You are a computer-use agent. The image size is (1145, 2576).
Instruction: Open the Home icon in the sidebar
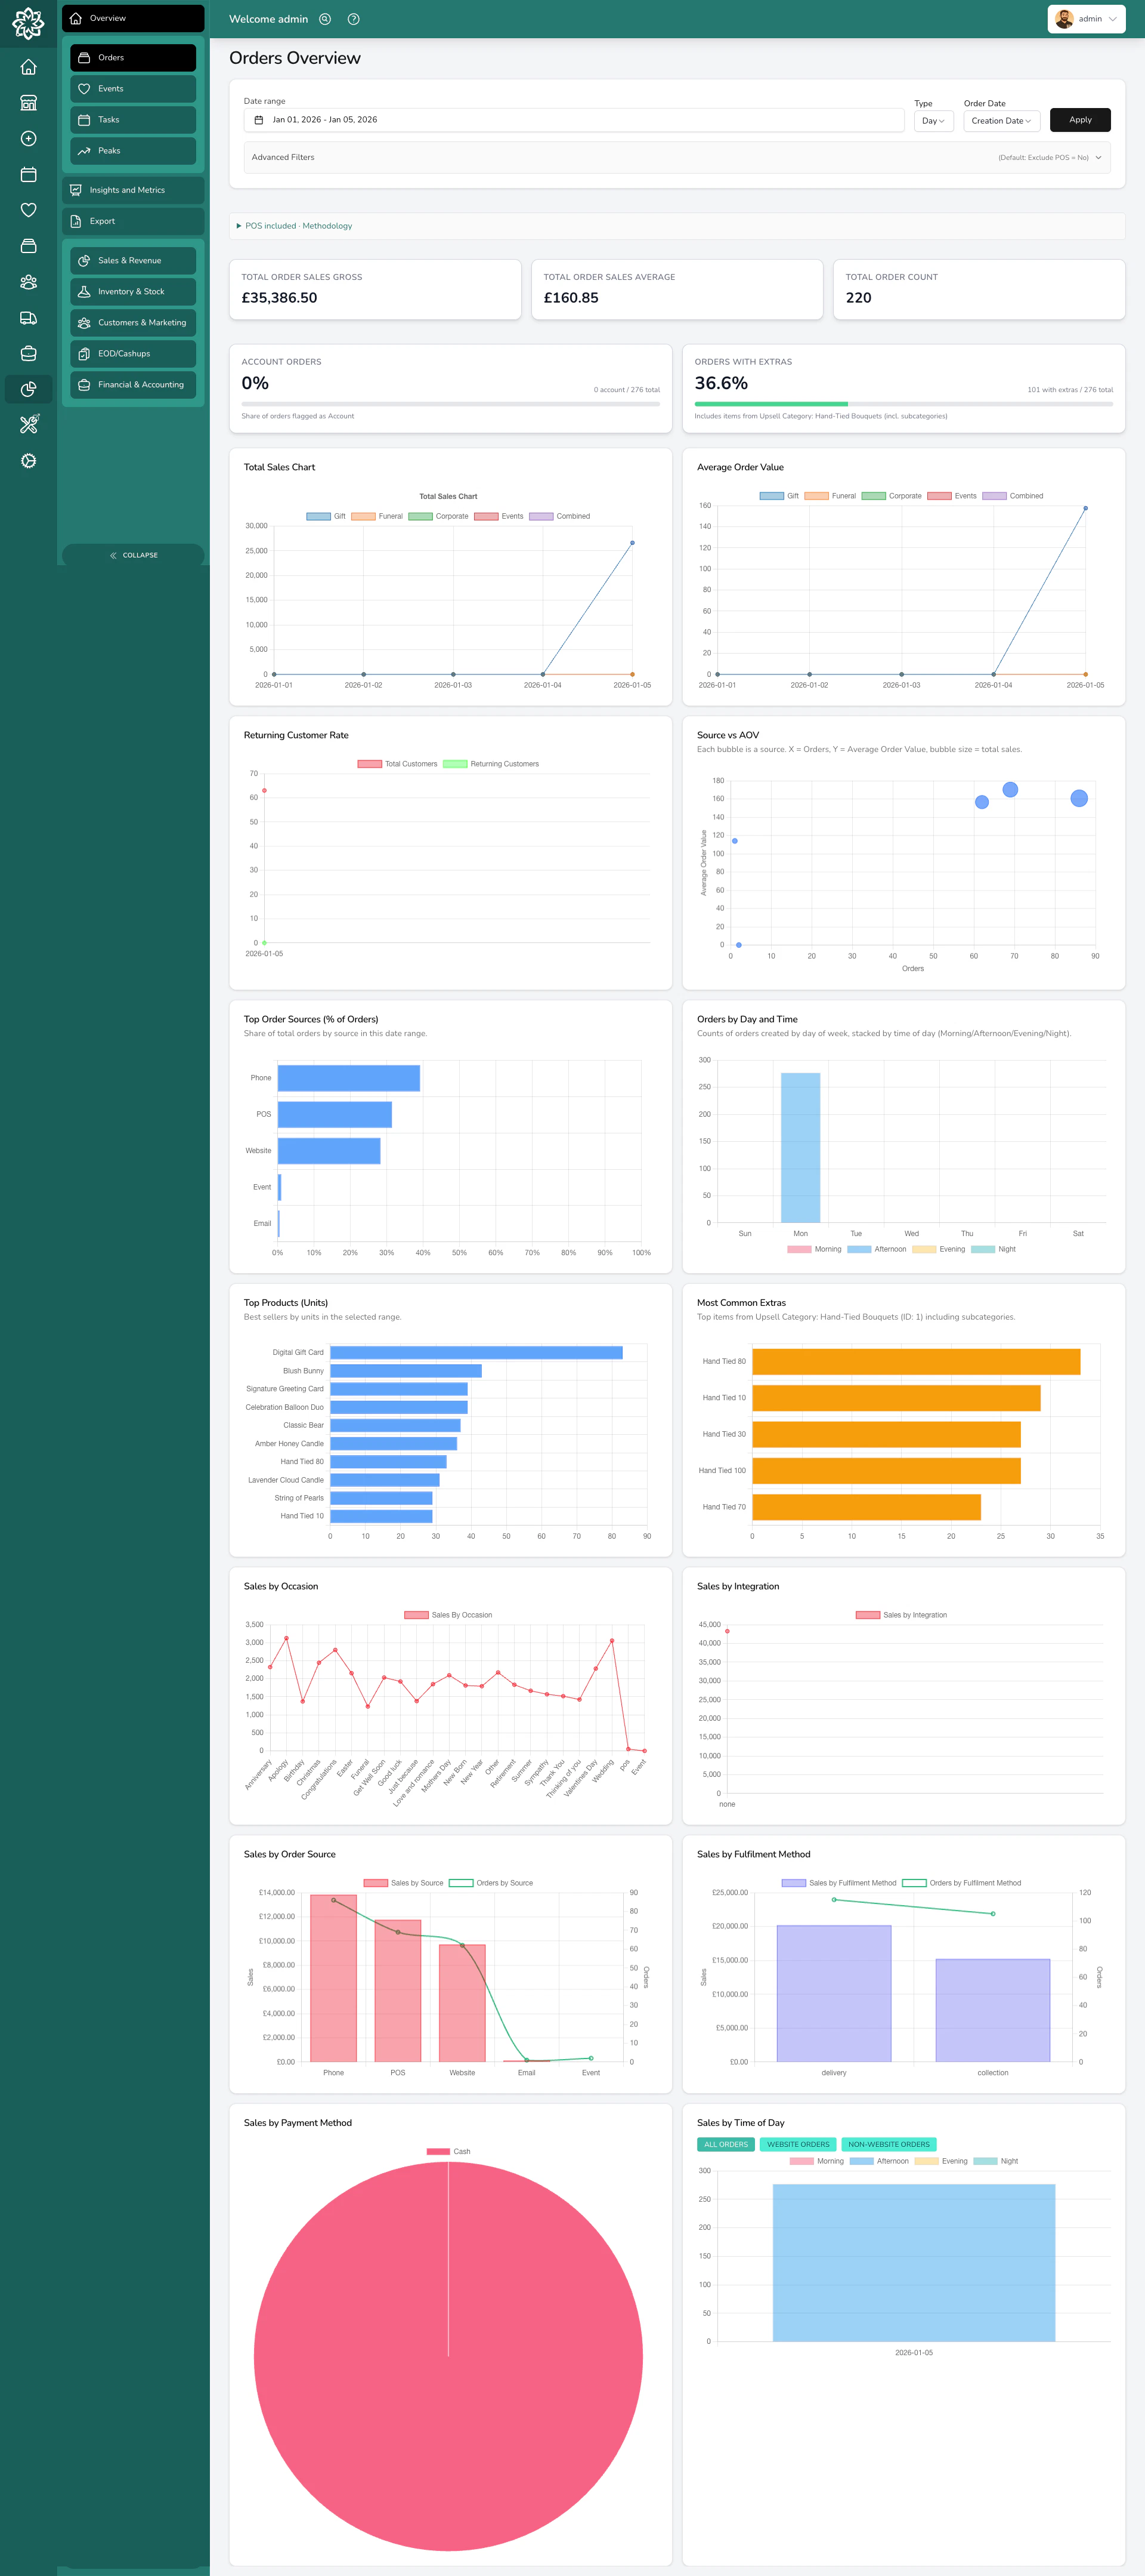click(x=28, y=66)
